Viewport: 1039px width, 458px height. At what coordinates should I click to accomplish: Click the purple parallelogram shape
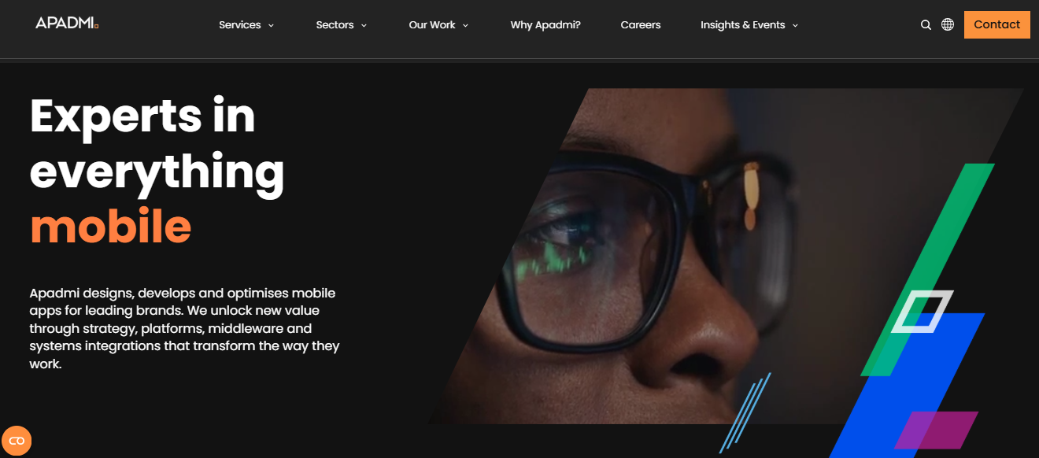pyautogui.click(x=936, y=430)
